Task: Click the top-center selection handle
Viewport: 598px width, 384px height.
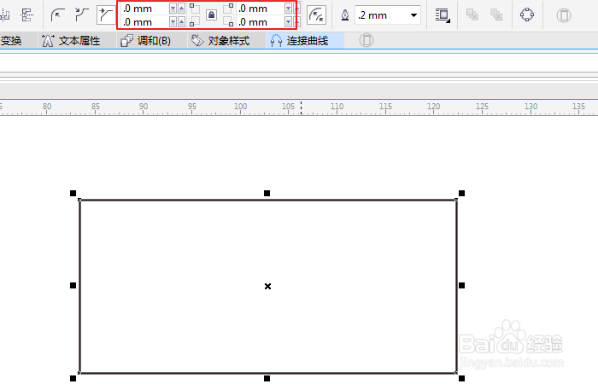Action: [x=267, y=193]
